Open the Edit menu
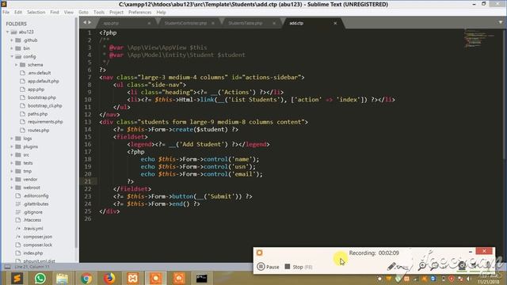This screenshot has width=507, height=285. tap(18, 13)
